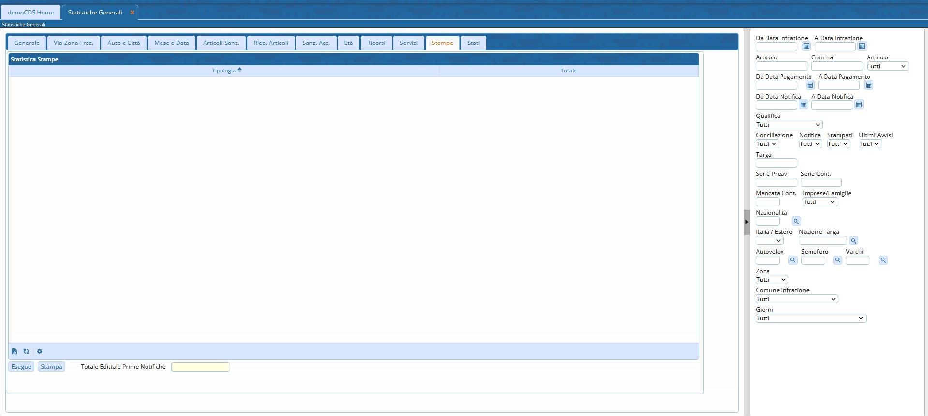Switch to the Riep. Articoli tab
The width and height of the screenshot is (928, 416).
tap(271, 43)
